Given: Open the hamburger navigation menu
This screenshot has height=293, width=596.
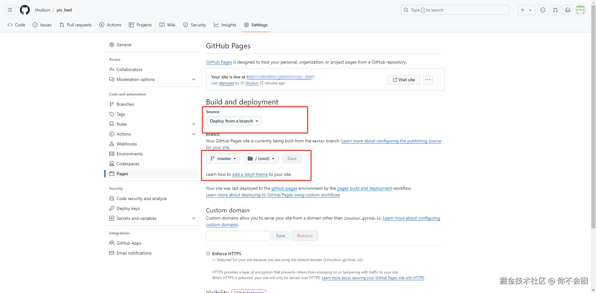Looking at the screenshot, I should point(10,10).
